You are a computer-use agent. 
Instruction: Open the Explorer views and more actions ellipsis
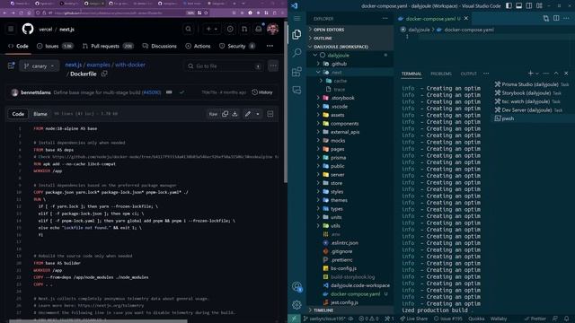tap(385, 18)
